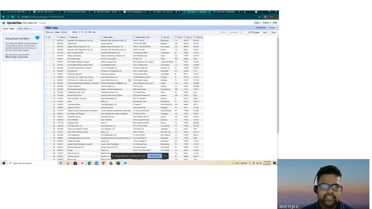Click the browser address bar
Image resolution: width=372 pixels, height=209 pixels.
[x=138, y=17]
